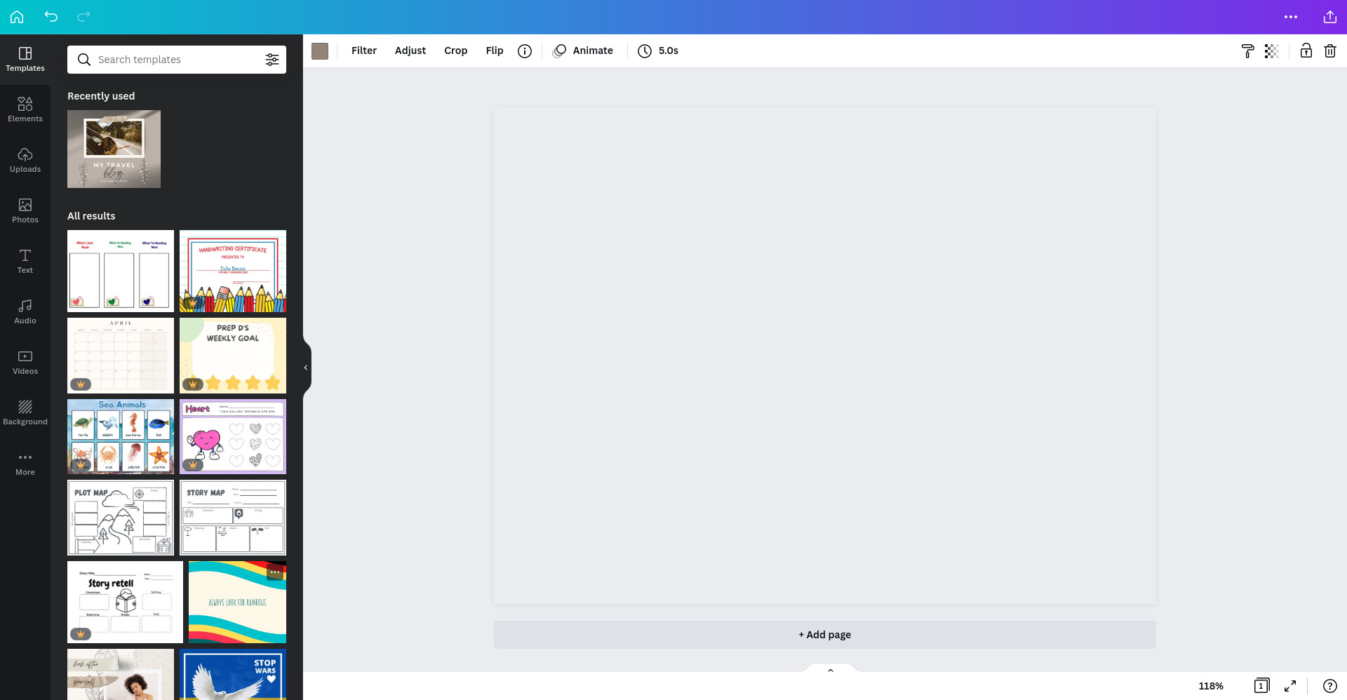Open the Filter options

click(364, 51)
